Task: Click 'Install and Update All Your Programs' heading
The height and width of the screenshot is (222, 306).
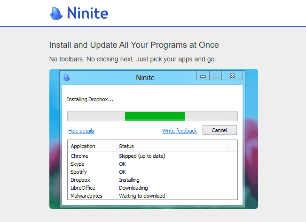Action: (134, 45)
